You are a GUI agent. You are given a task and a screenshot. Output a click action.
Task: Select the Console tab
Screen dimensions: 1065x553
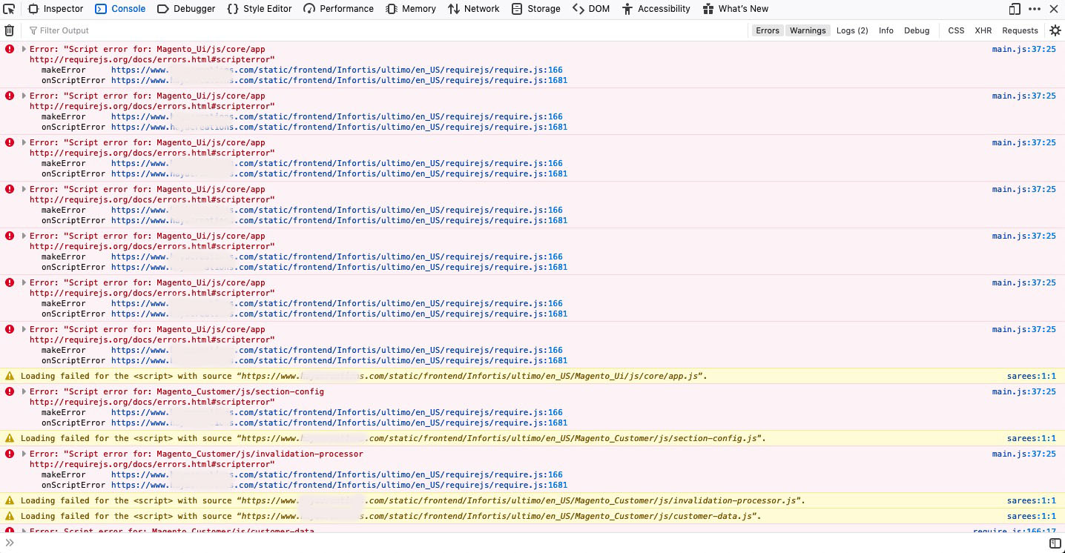click(x=120, y=9)
